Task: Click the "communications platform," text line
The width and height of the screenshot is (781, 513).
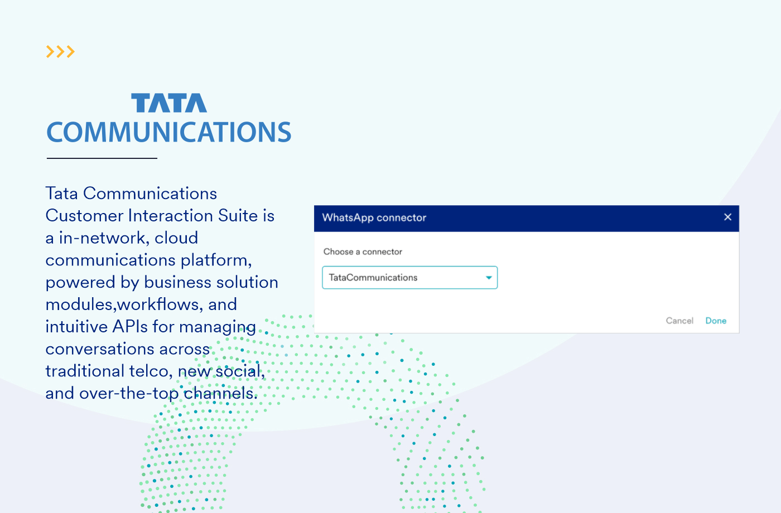Action: pyautogui.click(x=149, y=260)
